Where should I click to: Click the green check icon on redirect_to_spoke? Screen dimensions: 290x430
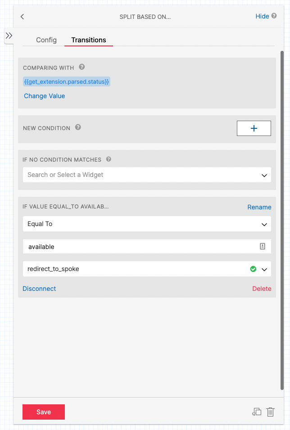[x=253, y=269]
